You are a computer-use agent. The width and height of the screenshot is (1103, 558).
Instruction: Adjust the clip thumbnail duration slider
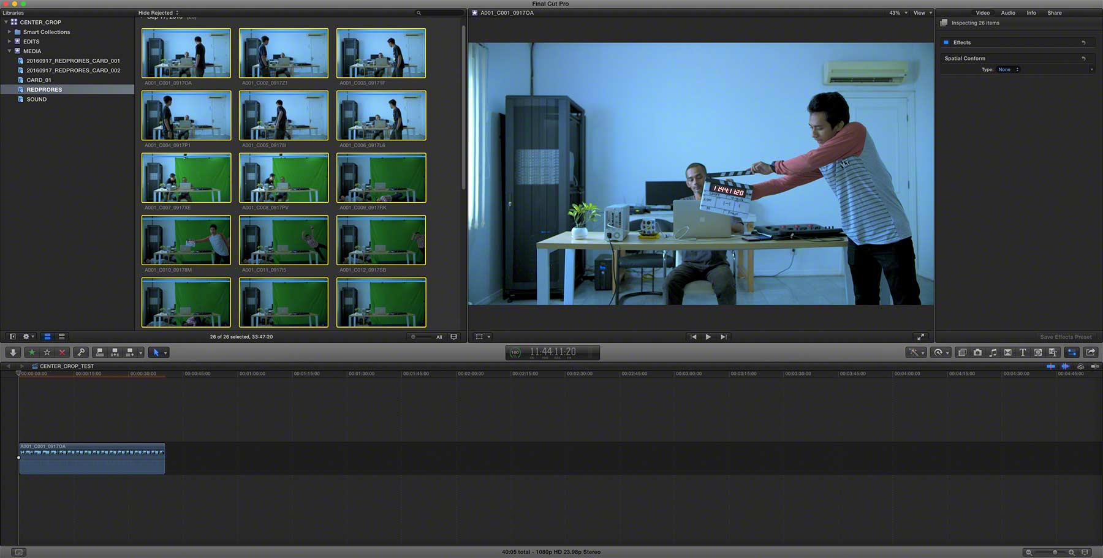[x=421, y=336]
